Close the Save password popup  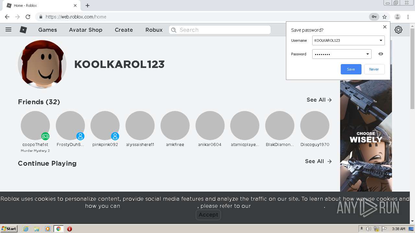(385, 27)
